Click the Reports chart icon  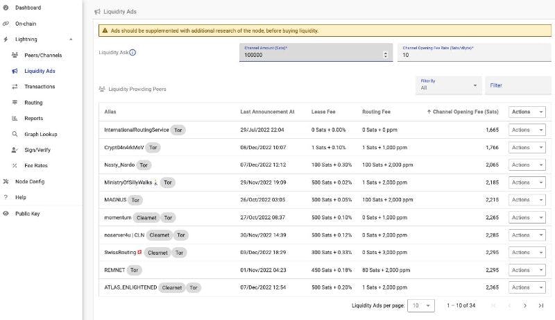[15, 118]
